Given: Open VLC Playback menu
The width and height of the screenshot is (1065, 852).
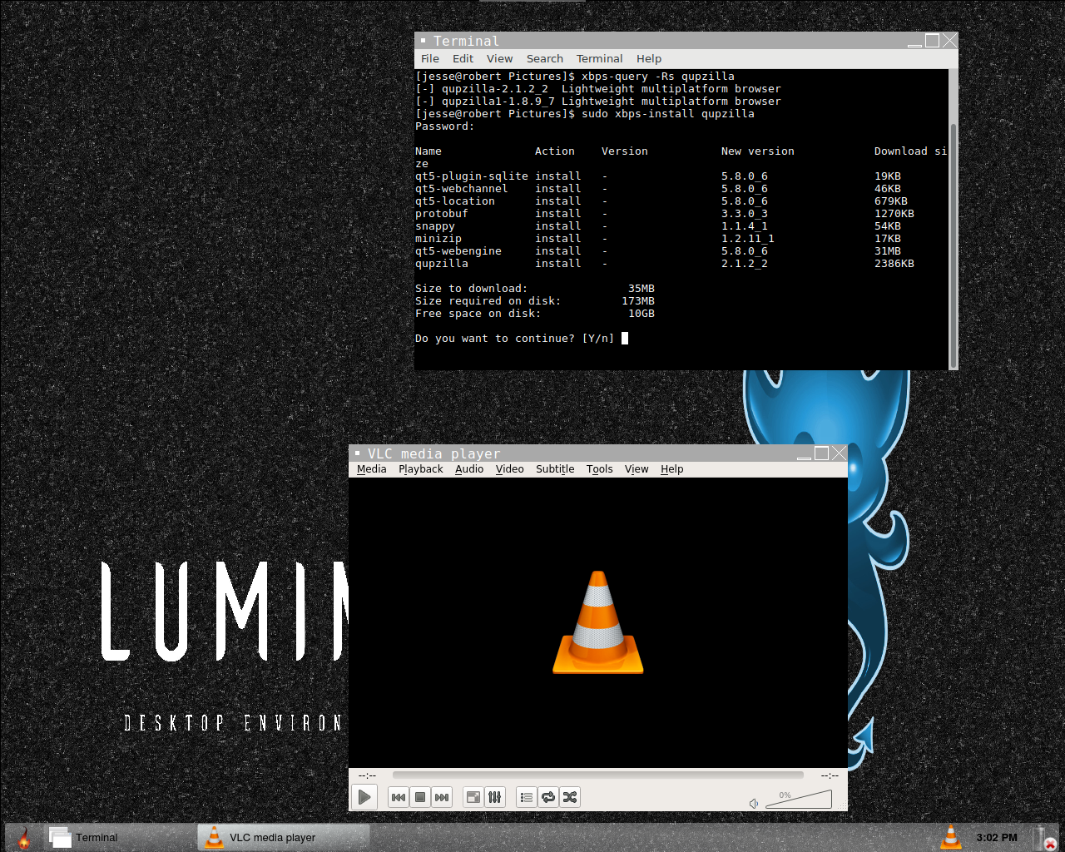Looking at the screenshot, I should (x=421, y=469).
